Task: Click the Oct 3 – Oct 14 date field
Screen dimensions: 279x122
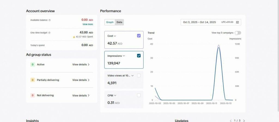Action: (x=199, y=22)
